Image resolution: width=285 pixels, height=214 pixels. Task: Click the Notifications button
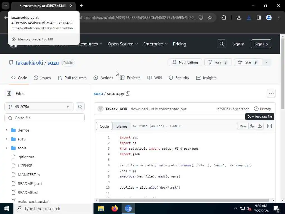[x=185, y=62]
